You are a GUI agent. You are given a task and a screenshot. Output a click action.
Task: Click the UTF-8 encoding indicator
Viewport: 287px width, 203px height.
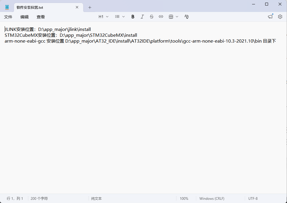253,198
